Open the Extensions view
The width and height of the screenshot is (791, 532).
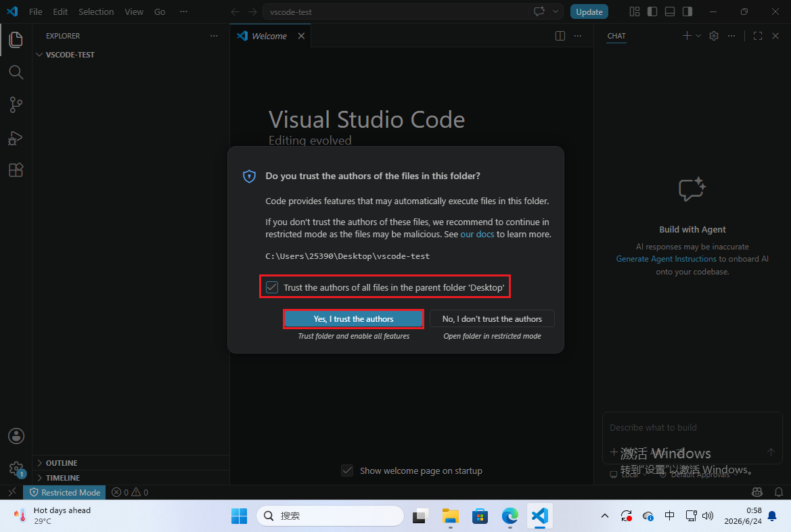(x=16, y=170)
